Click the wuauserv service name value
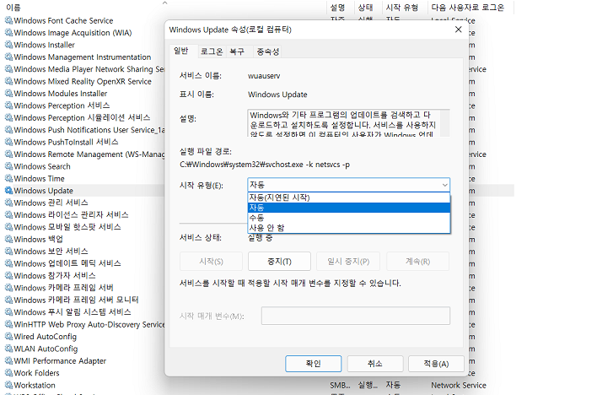Screen dimensions: 613x395 (264, 76)
